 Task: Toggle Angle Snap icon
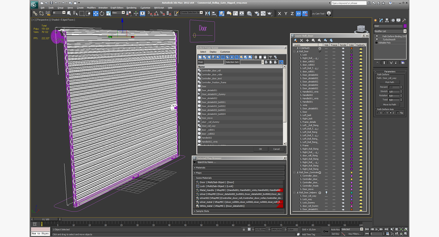pyautogui.click(x=156, y=13)
